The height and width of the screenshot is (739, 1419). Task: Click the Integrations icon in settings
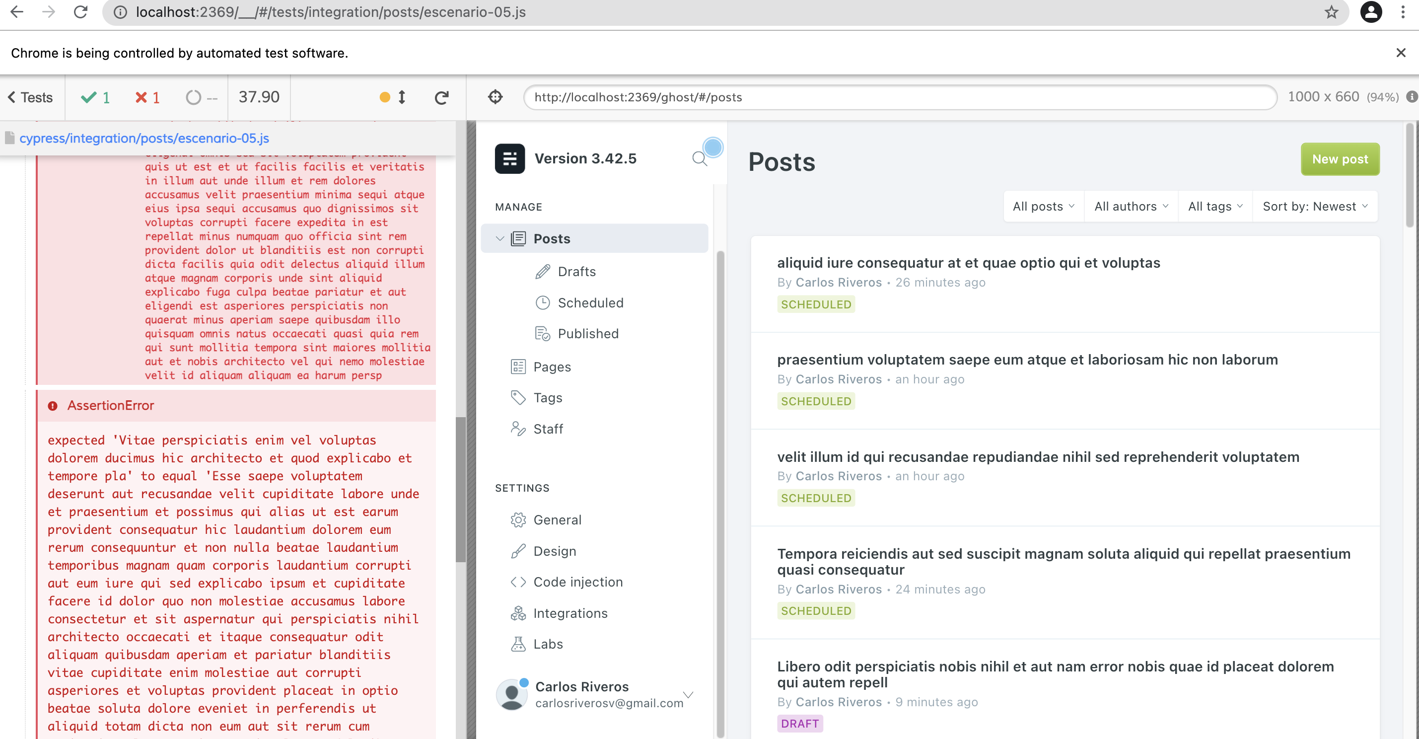518,613
